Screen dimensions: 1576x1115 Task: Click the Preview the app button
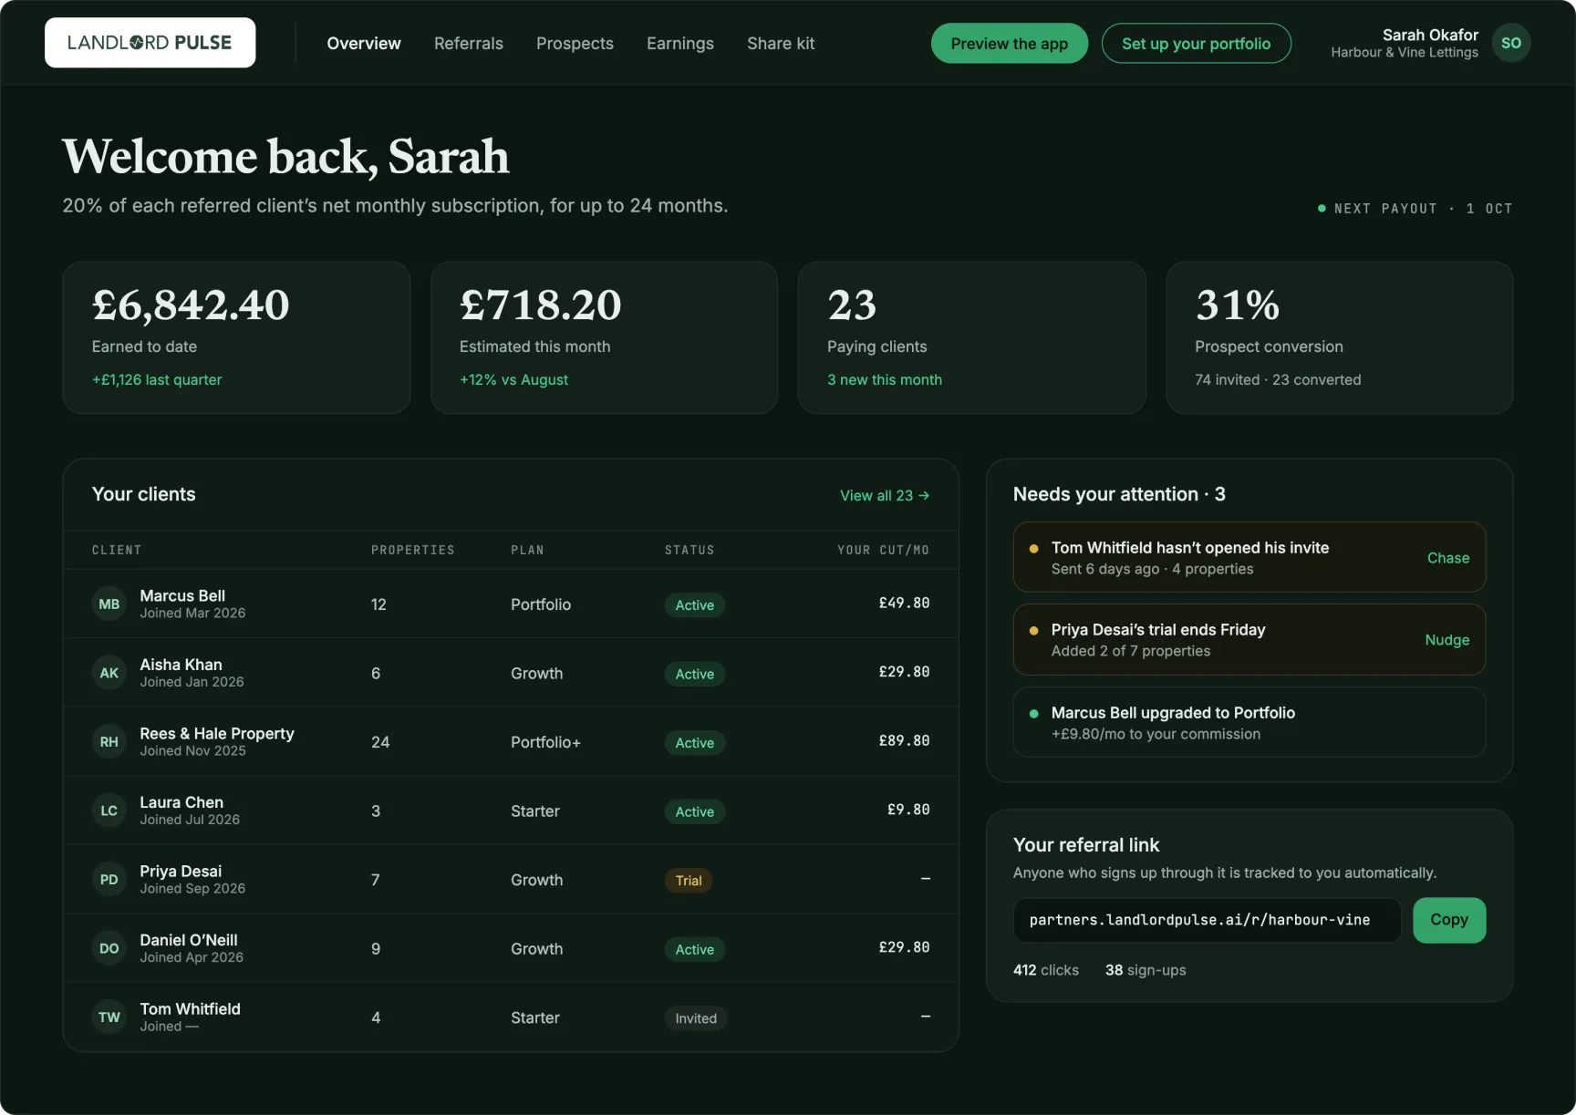point(1009,43)
